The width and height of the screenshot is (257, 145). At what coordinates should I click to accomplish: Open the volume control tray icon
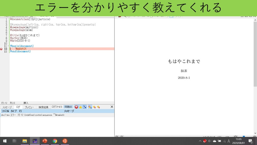coord(210,141)
